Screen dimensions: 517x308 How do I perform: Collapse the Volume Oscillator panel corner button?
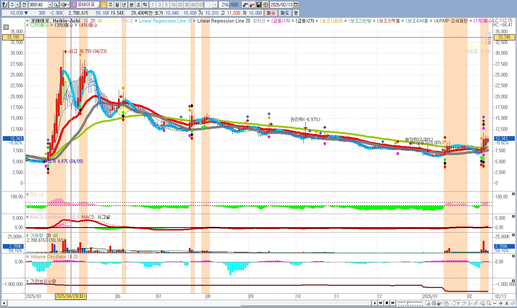pyautogui.click(x=513, y=256)
